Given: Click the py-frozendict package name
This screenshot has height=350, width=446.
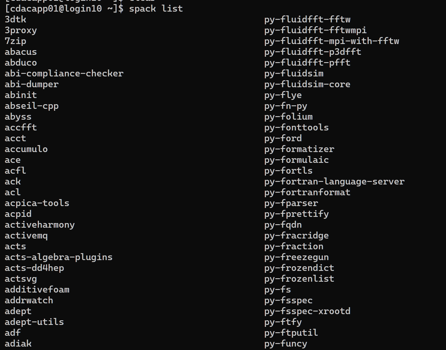Looking at the screenshot, I should (299, 268).
